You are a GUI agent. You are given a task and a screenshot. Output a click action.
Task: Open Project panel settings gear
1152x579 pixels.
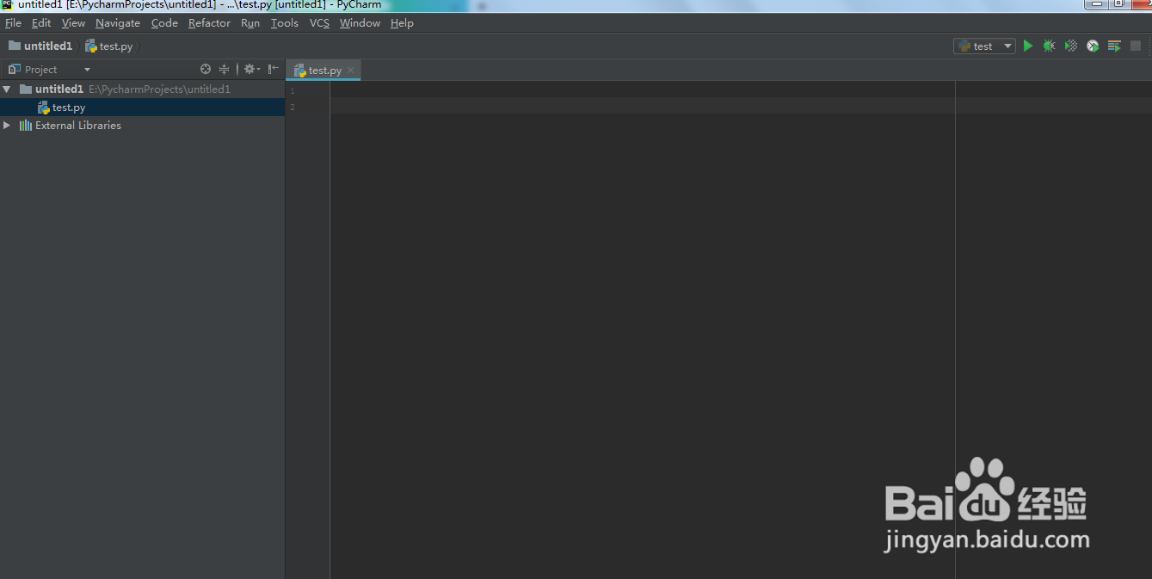(x=251, y=69)
